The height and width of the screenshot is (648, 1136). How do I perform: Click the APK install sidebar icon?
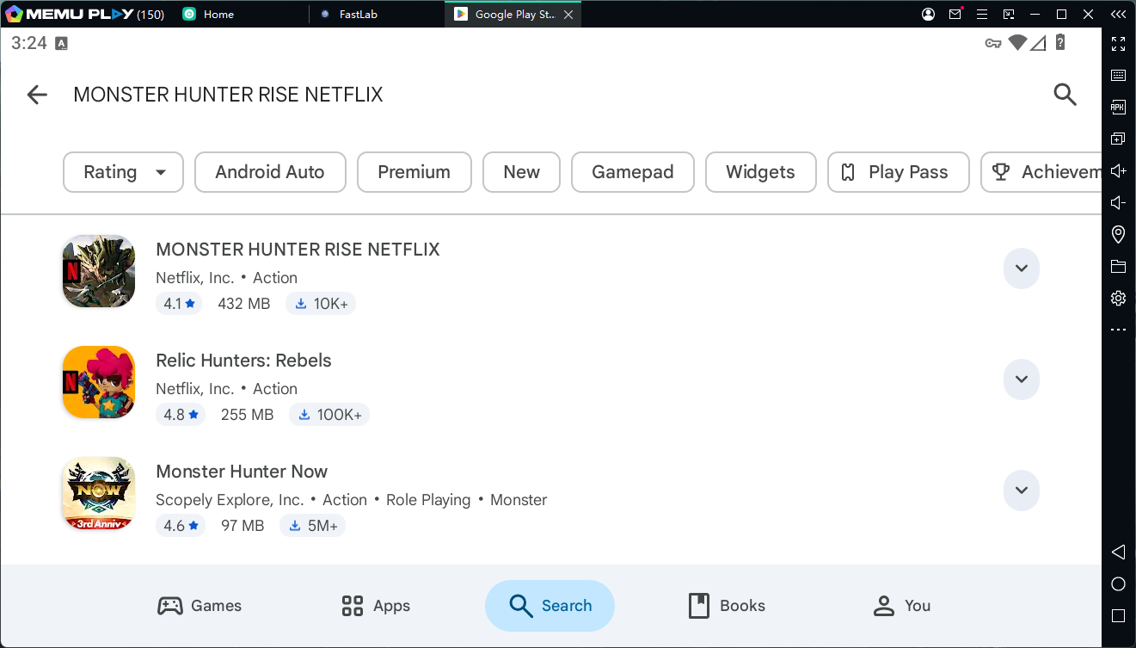pyautogui.click(x=1118, y=108)
